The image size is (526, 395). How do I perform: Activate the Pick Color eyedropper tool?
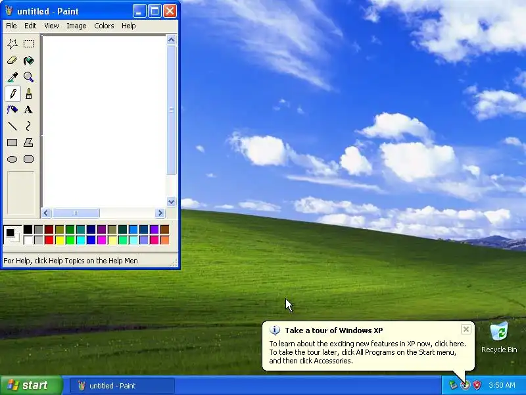[x=12, y=77]
